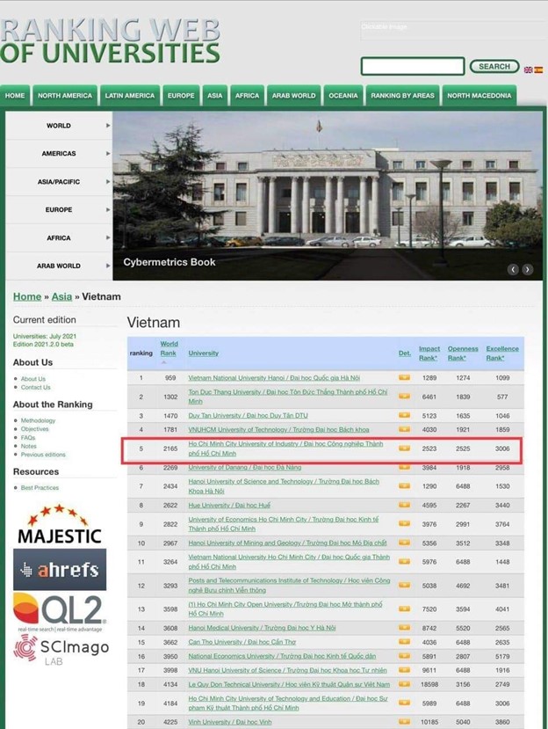Click the SEARCH button
Viewport: 548px width, 729px height.
(x=494, y=67)
